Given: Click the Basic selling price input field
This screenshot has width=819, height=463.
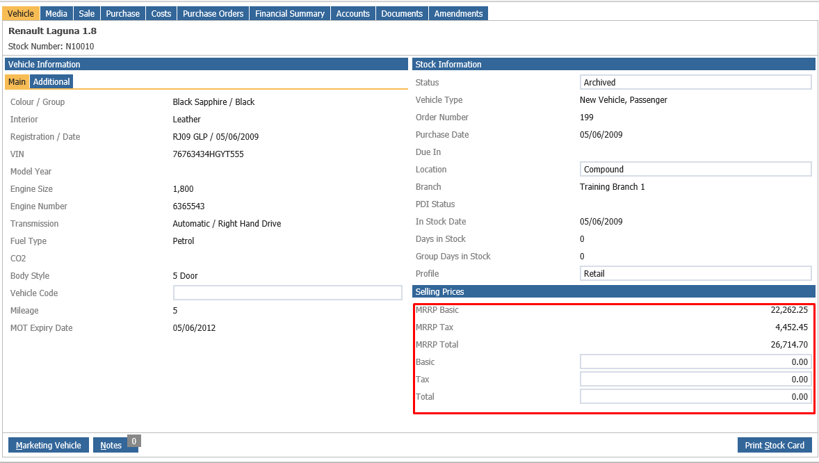Looking at the screenshot, I should [x=696, y=362].
